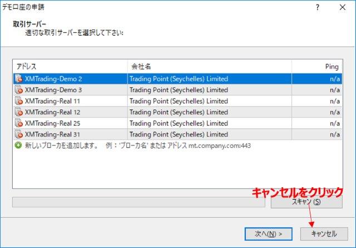
Task: Click the green plus add-broker icon
Action: click(x=18, y=145)
